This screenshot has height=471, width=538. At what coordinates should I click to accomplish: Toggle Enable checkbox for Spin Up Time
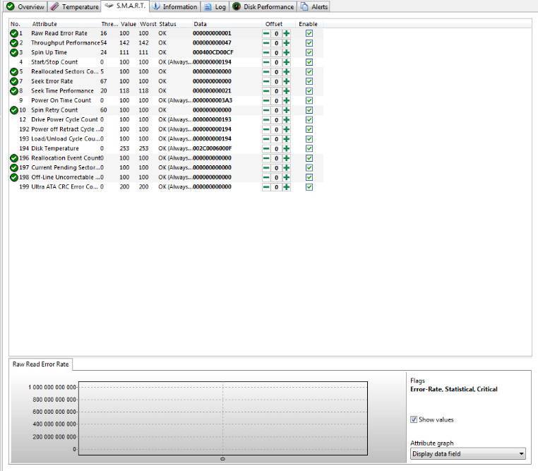tap(309, 52)
